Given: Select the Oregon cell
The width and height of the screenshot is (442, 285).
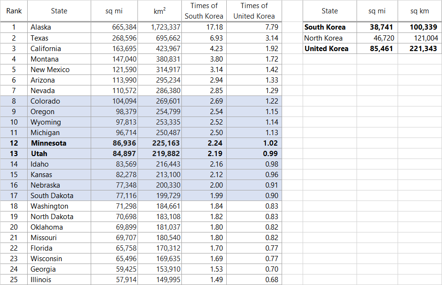Looking at the screenshot, I should point(59,112).
